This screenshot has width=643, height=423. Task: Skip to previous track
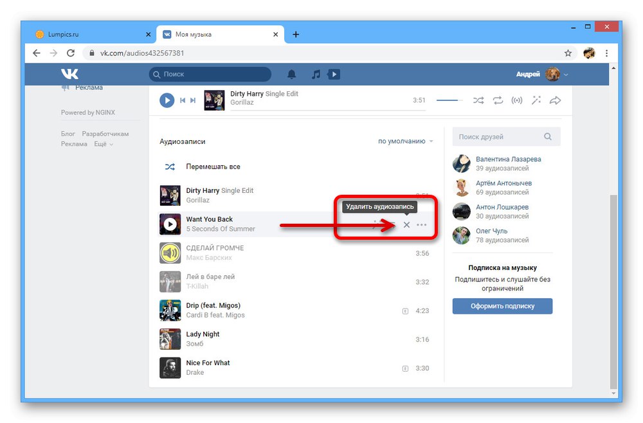(183, 100)
